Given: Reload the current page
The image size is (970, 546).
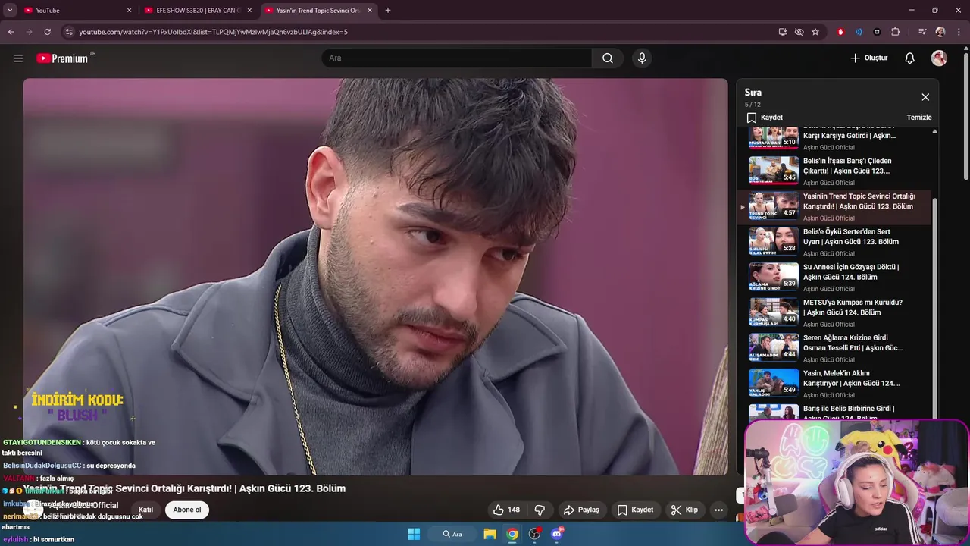Looking at the screenshot, I should [47, 32].
